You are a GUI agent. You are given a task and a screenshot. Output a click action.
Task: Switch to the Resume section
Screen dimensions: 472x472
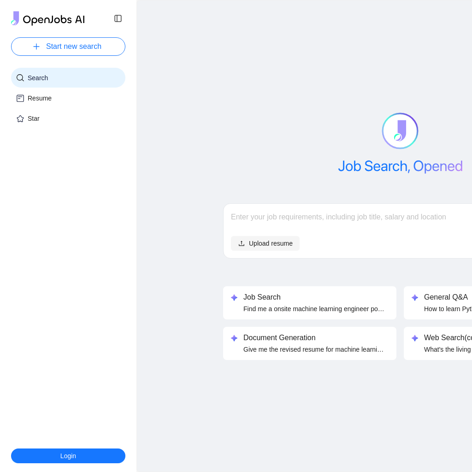pos(68,98)
